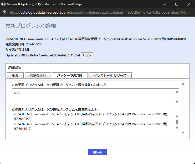Screen dimensions: 195x164
Task: Click the UpdateID value 49d3d8e1-e7ce-4a8a-b009-e6ab734134ef
Action: [51, 55]
